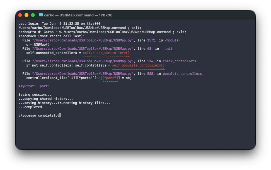Click 'Traceback (most recent call last):' line
The image size is (271, 170).
(x=52, y=36)
